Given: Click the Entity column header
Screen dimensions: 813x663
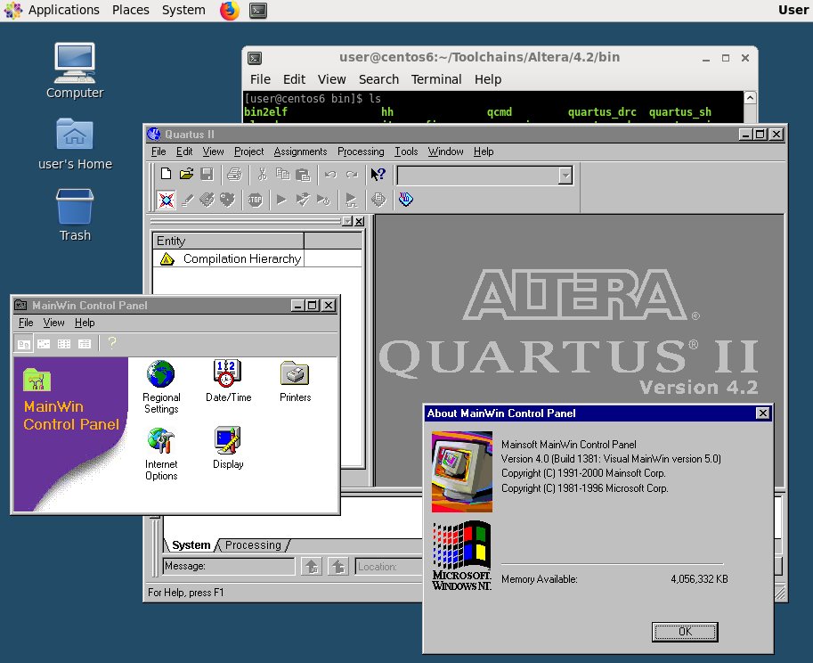Looking at the screenshot, I should 228,241.
